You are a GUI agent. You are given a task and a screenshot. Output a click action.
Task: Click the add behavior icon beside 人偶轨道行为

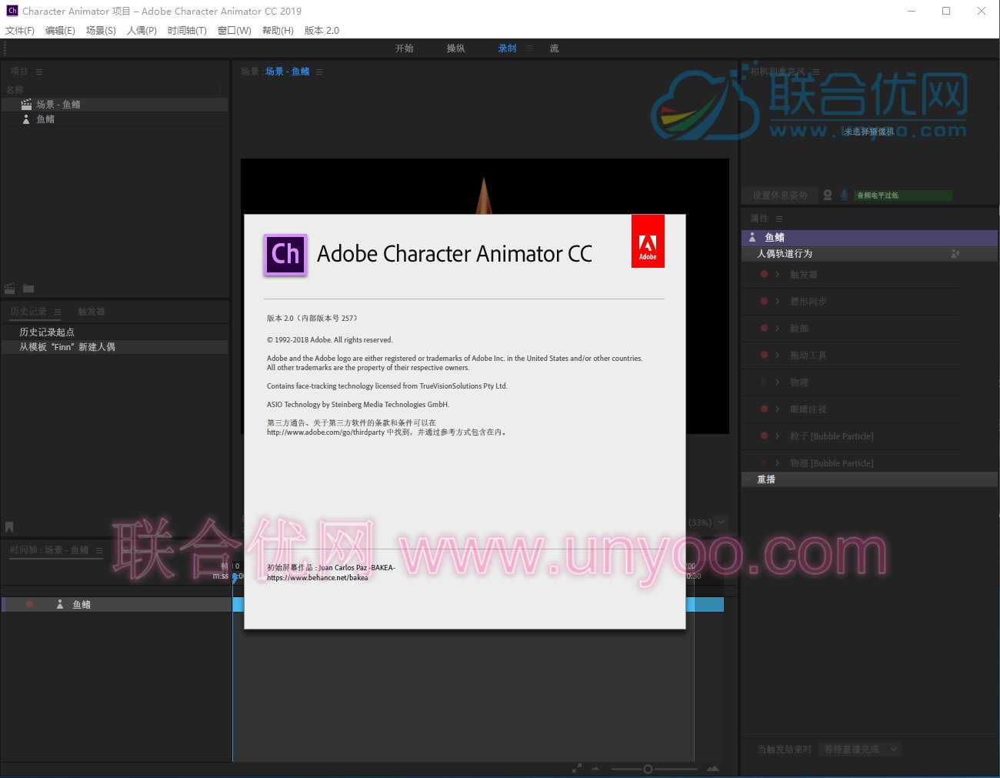click(955, 254)
